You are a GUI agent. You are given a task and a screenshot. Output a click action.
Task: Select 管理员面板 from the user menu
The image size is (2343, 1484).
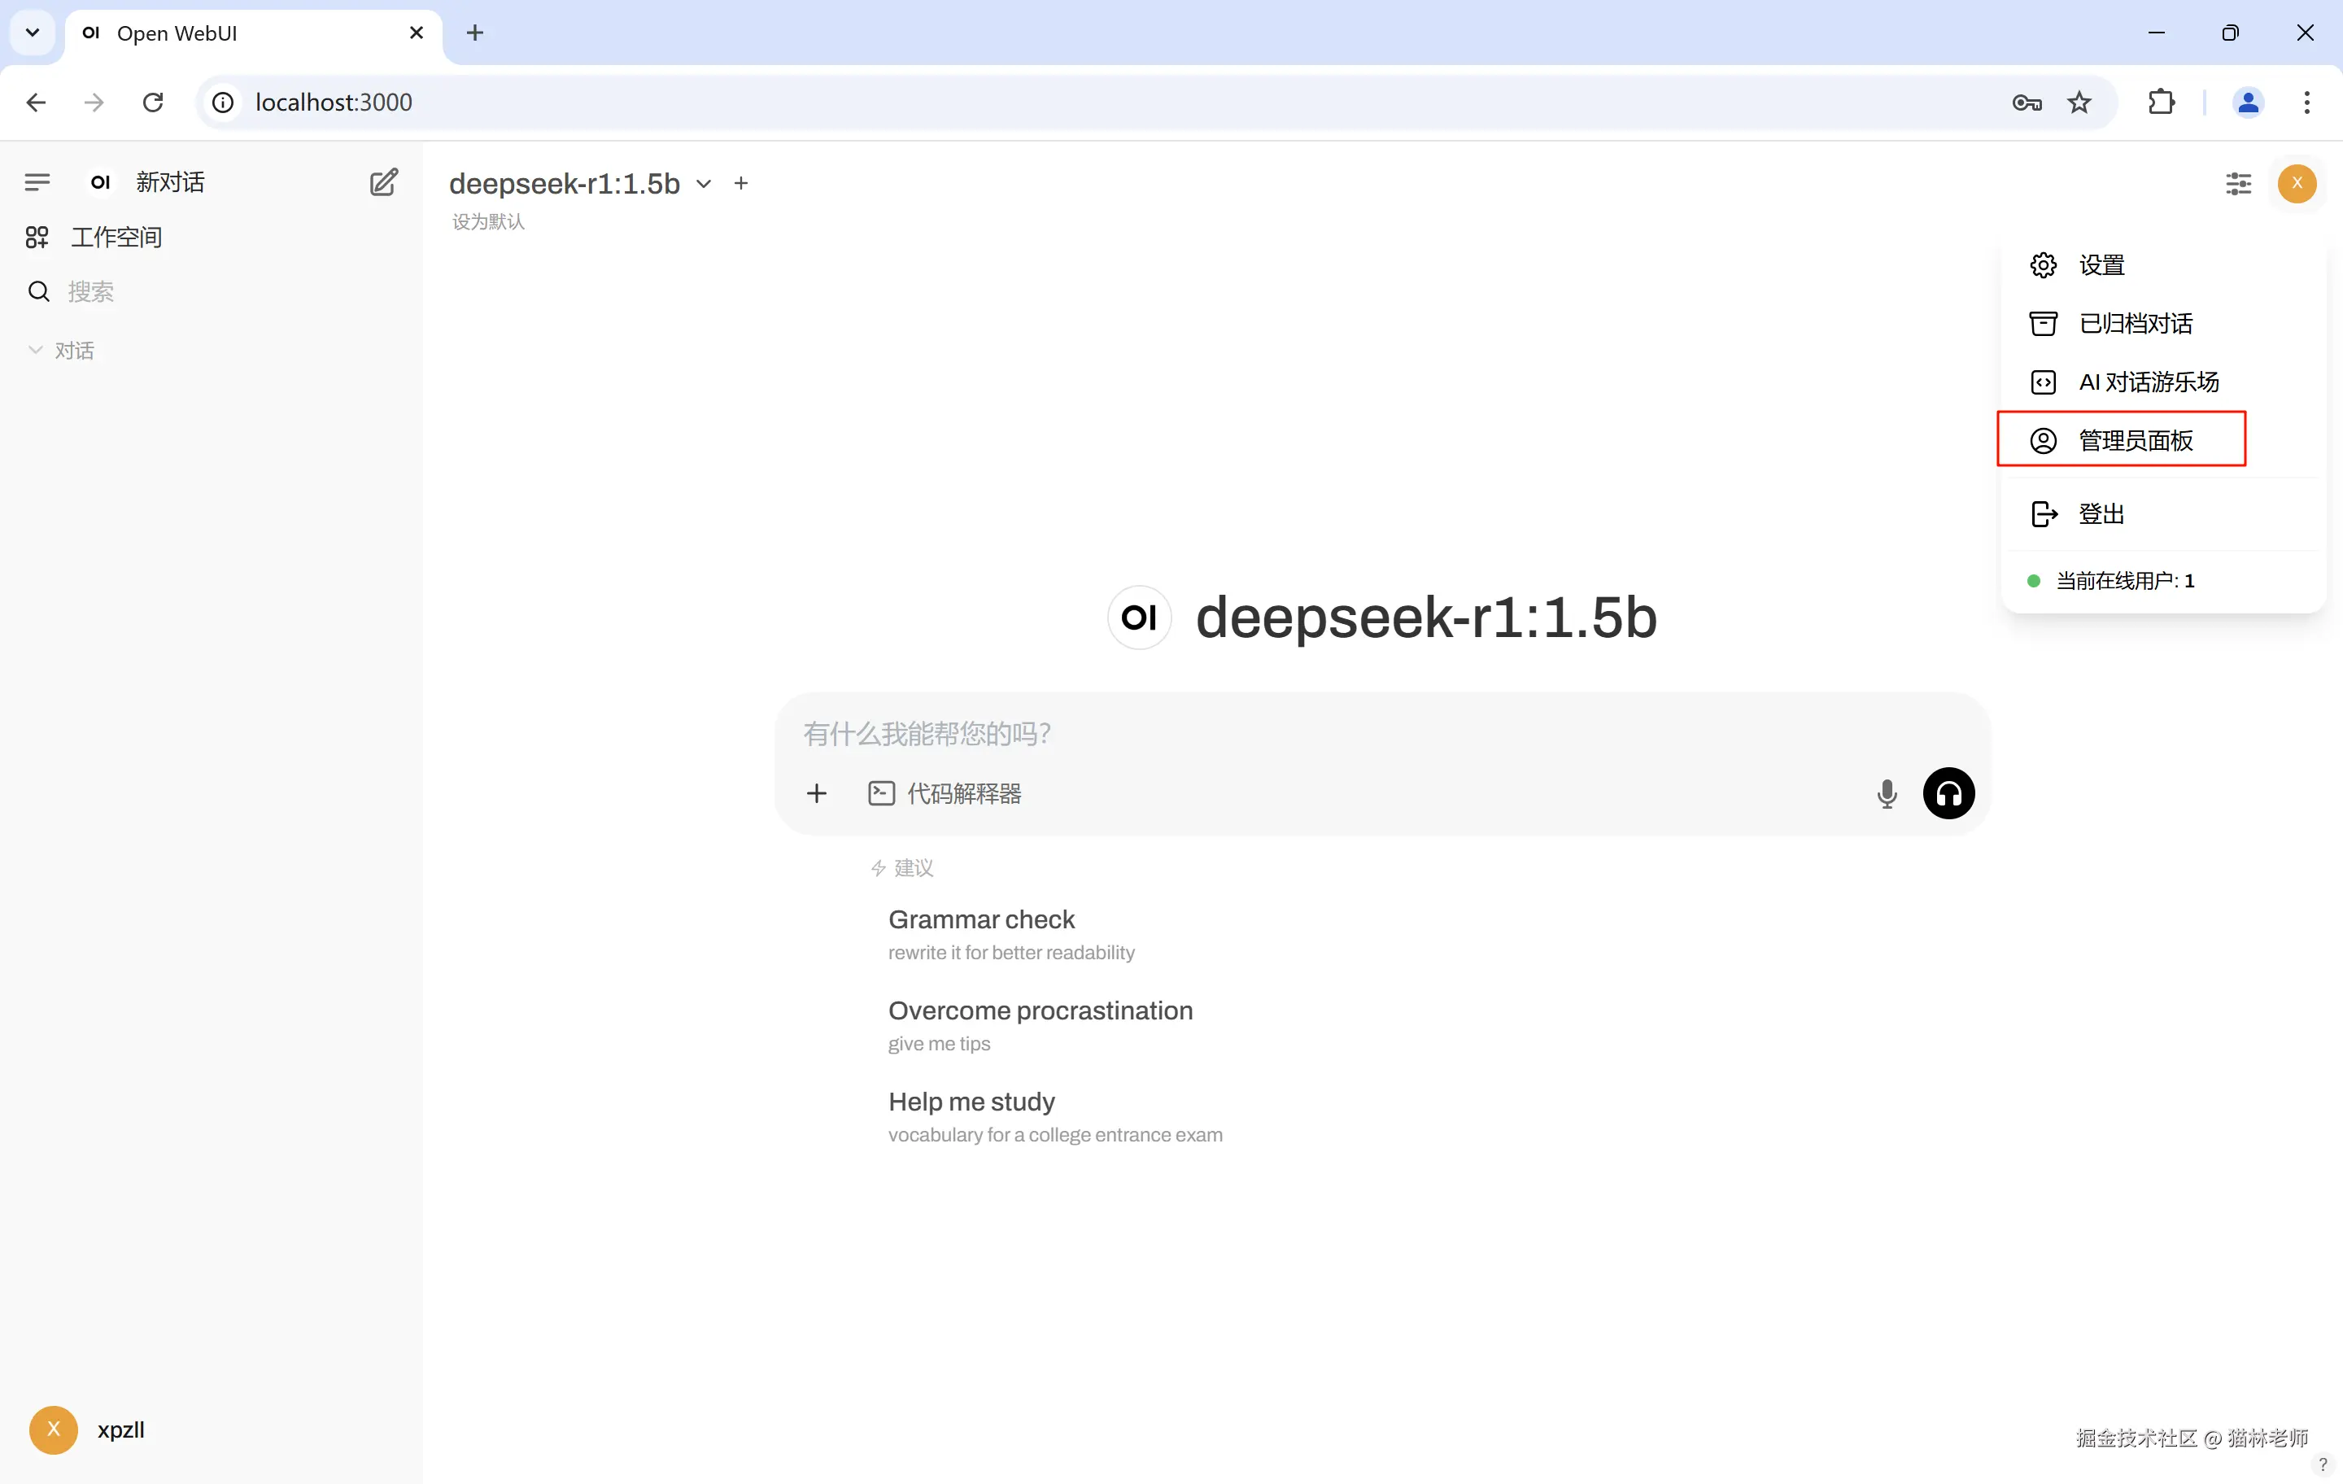tap(2135, 440)
